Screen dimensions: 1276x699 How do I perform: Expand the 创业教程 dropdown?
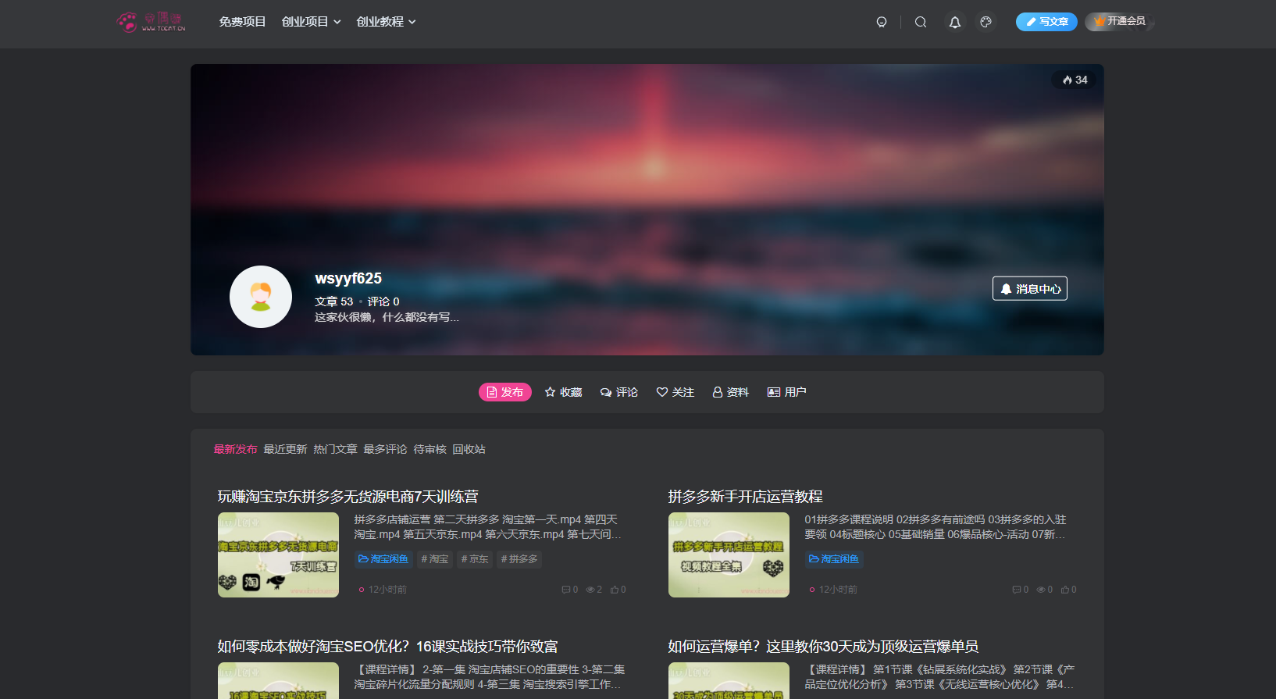pyautogui.click(x=386, y=22)
